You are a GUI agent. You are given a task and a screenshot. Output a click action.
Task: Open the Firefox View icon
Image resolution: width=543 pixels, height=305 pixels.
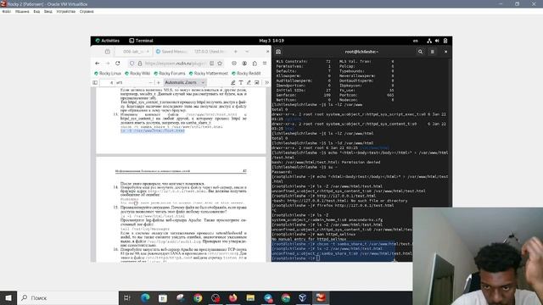click(108, 52)
